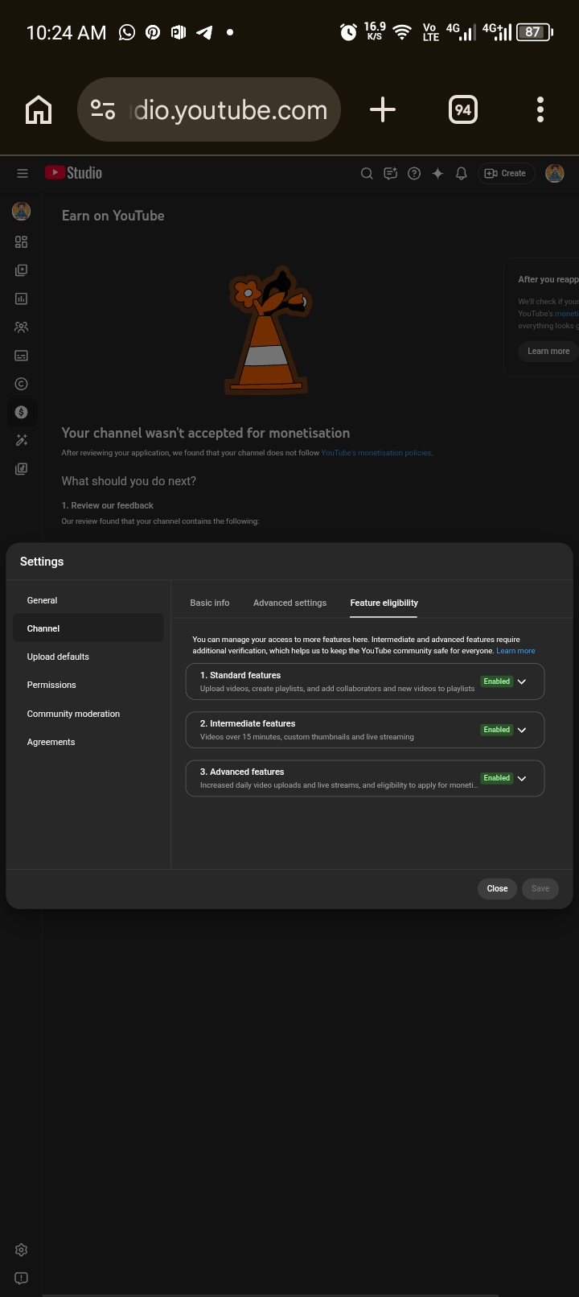Go to Audio library sidebar icon
Screen dimensions: 579x1297
tap(22, 469)
